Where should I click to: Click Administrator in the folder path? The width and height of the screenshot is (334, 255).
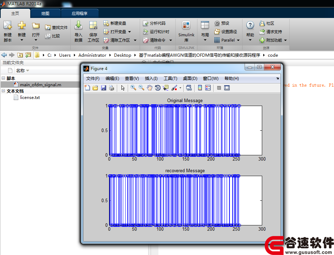pos(92,55)
